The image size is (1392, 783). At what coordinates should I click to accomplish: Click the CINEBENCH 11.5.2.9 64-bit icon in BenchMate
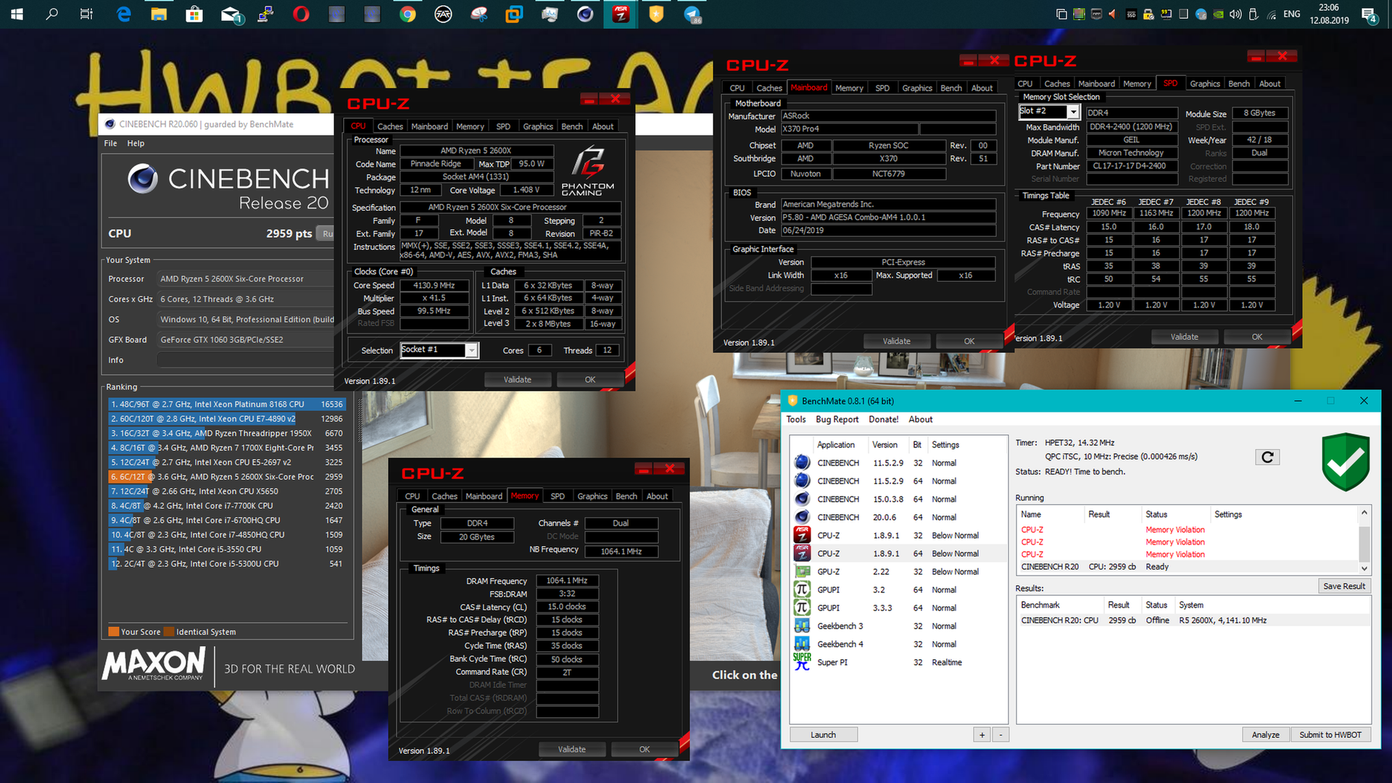point(802,481)
